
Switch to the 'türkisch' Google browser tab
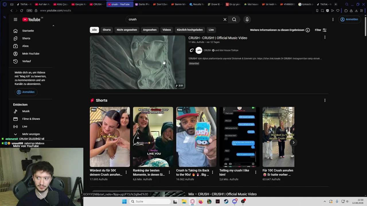click(306, 4)
